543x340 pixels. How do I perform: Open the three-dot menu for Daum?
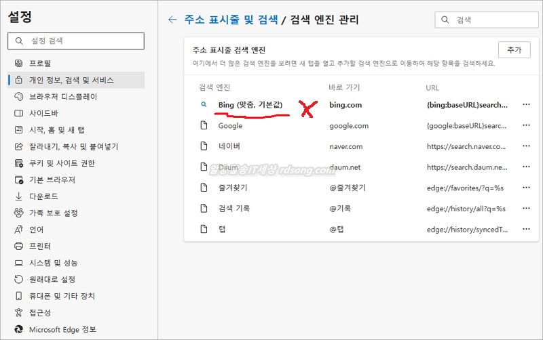(525, 167)
